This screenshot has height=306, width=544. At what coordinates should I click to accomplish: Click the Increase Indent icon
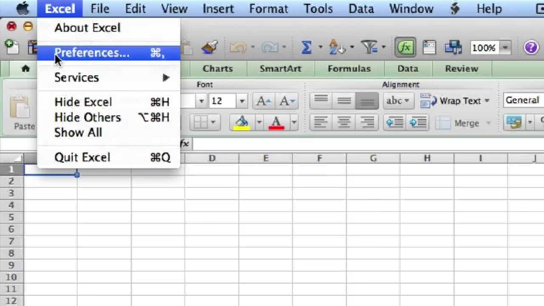(417, 123)
